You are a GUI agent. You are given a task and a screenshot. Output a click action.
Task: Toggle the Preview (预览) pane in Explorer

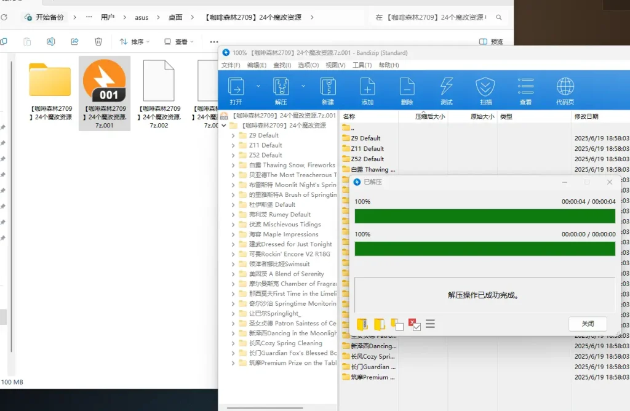coord(491,42)
